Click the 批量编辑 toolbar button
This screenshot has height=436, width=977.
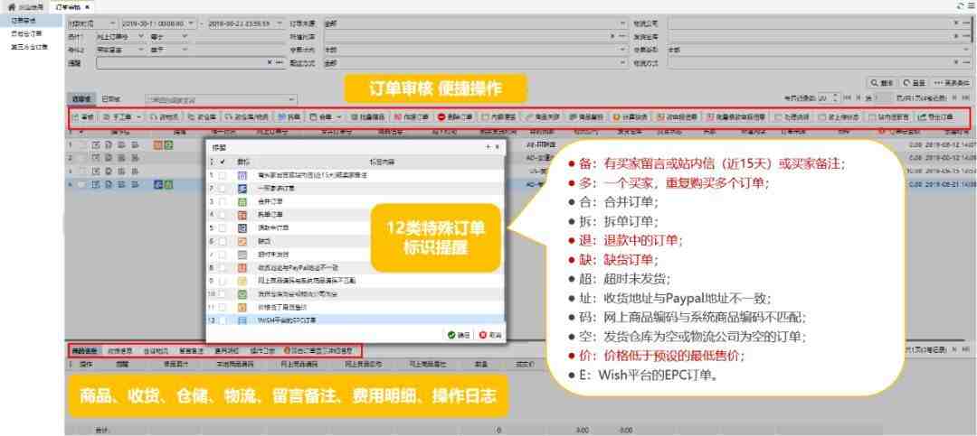point(367,116)
